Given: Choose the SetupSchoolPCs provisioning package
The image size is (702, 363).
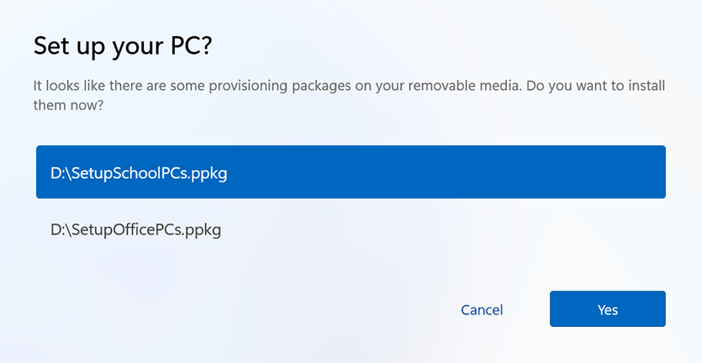Looking at the screenshot, I should [x=351, y=172].
